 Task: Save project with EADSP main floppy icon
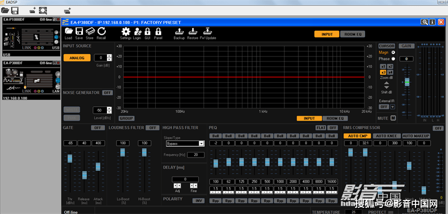coord(15,11)
